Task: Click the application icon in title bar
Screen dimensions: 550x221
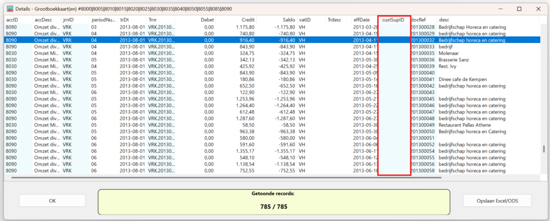Action: pyautogui.click(x=9, y=9)
